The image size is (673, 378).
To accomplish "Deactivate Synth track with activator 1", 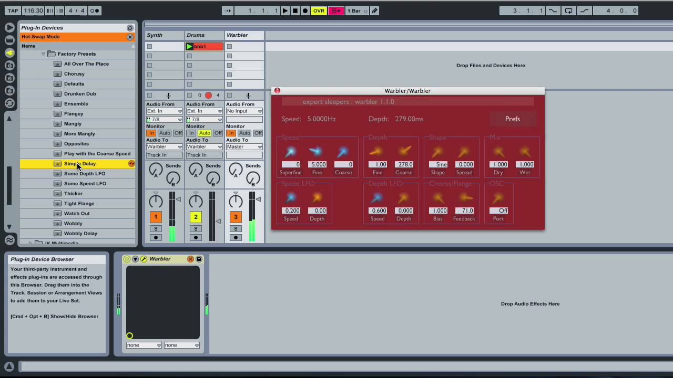I will click(x=156, y=217).
